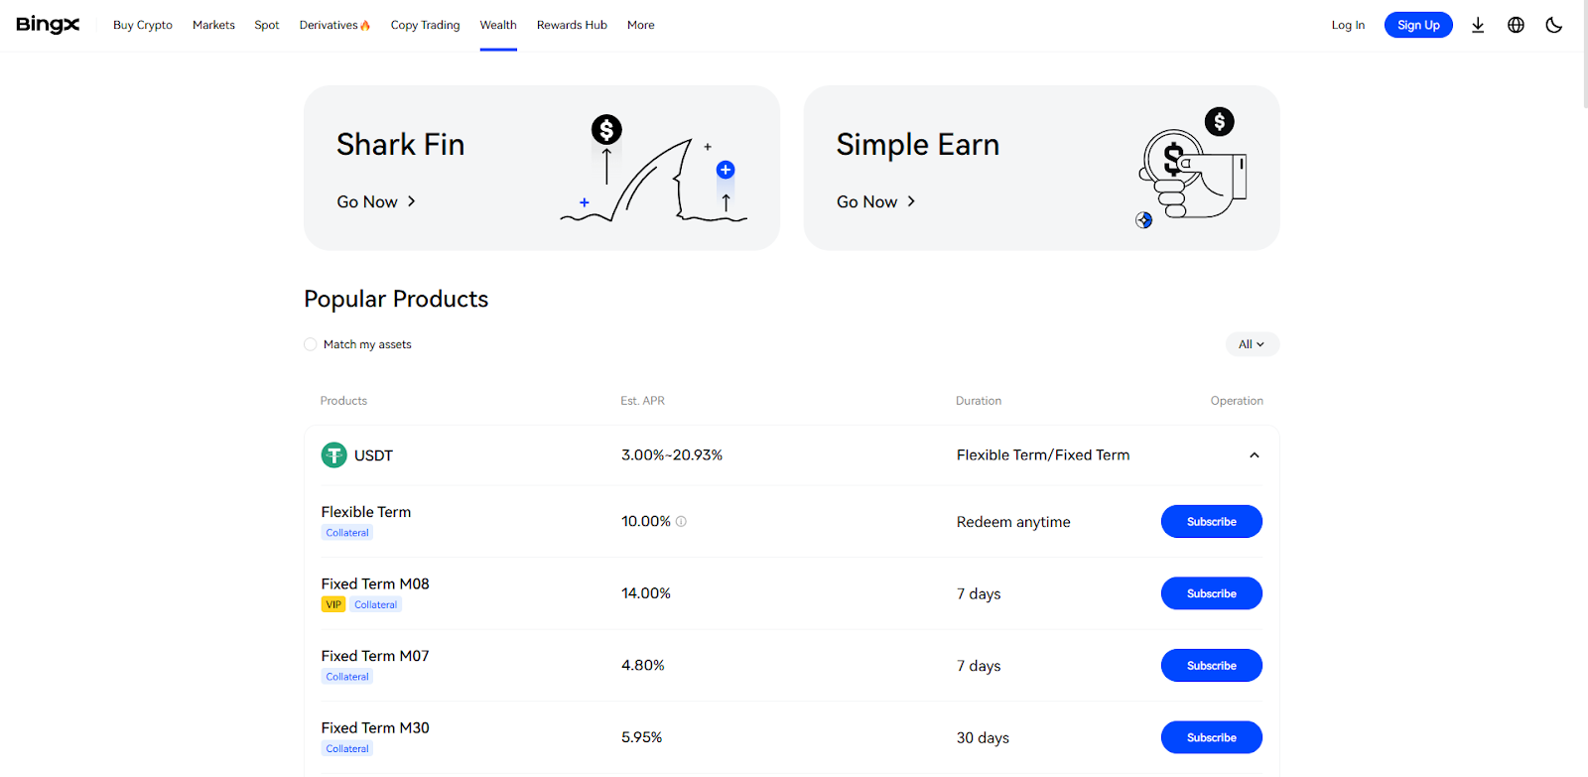Open the Buy Crypto menu
Screen dimensions: 1588x777
coord(143,25)
